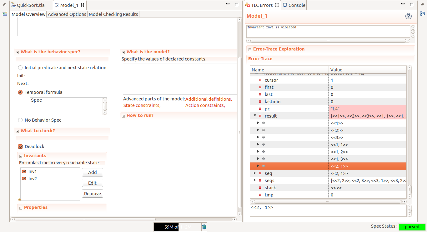427x232 pixels.
Task: Switch to the QuickSort.tla editor tab
Action: coord(30,5)
